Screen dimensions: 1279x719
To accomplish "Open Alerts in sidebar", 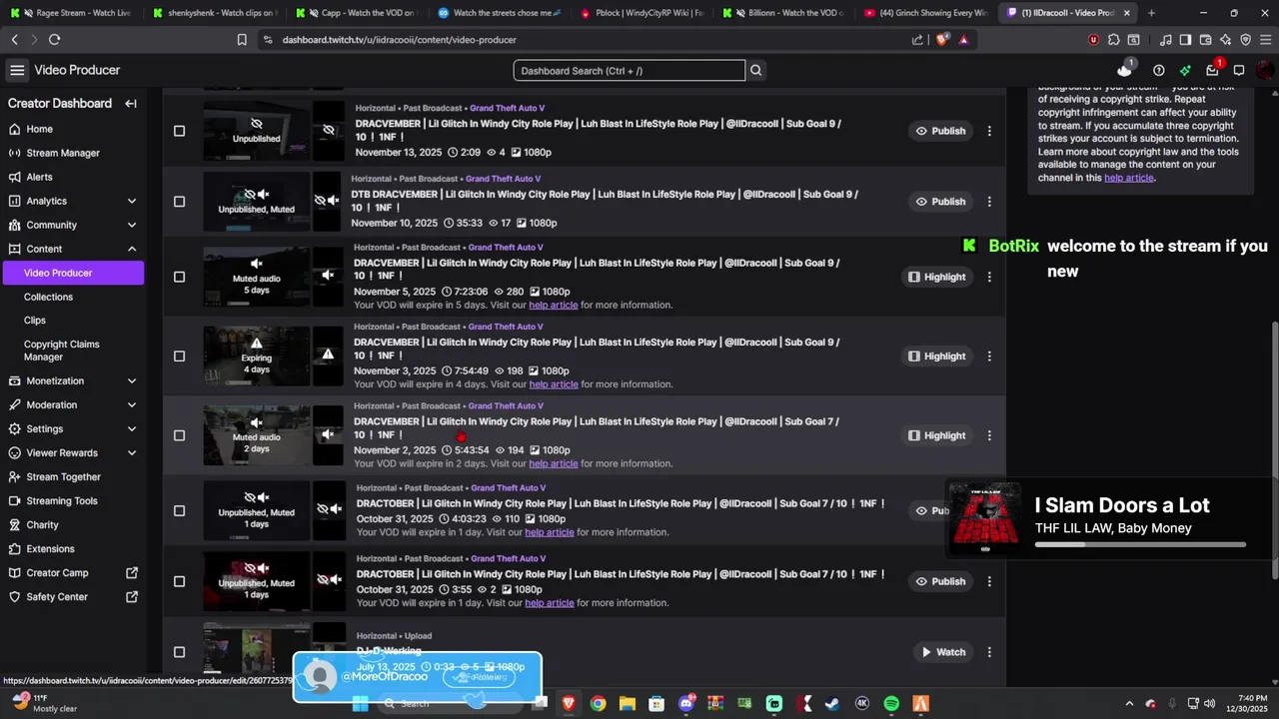I will tap(72, 177).
